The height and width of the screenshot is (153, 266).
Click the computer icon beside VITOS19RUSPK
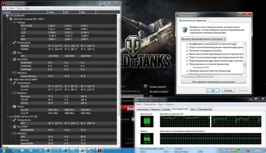tap(7, 16)
